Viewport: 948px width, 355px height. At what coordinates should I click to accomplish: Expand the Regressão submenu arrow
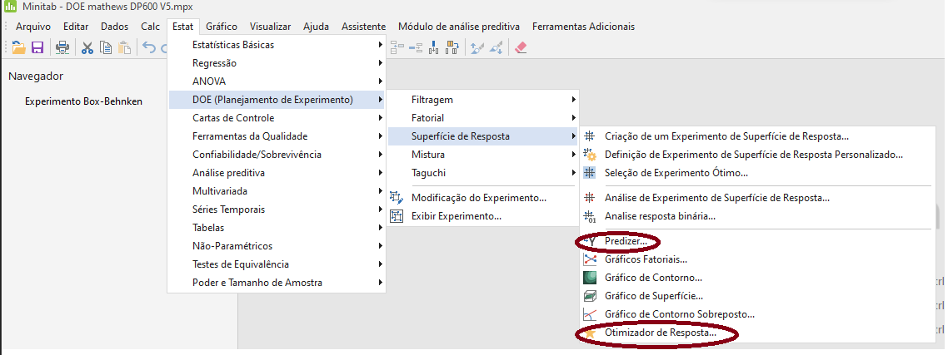pos(380,63)
